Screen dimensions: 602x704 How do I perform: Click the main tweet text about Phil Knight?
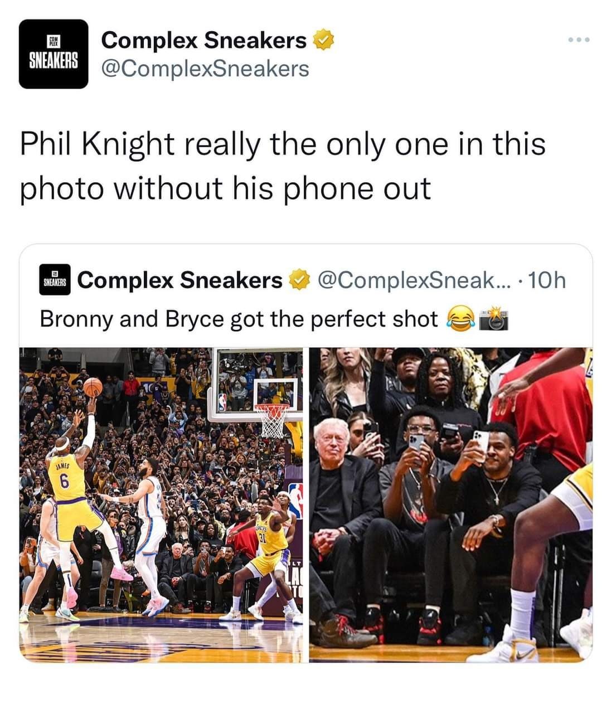283,166
